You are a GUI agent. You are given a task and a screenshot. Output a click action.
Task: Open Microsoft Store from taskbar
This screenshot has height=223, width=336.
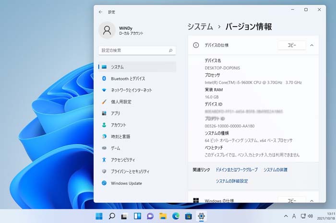[x=189, y=216]
